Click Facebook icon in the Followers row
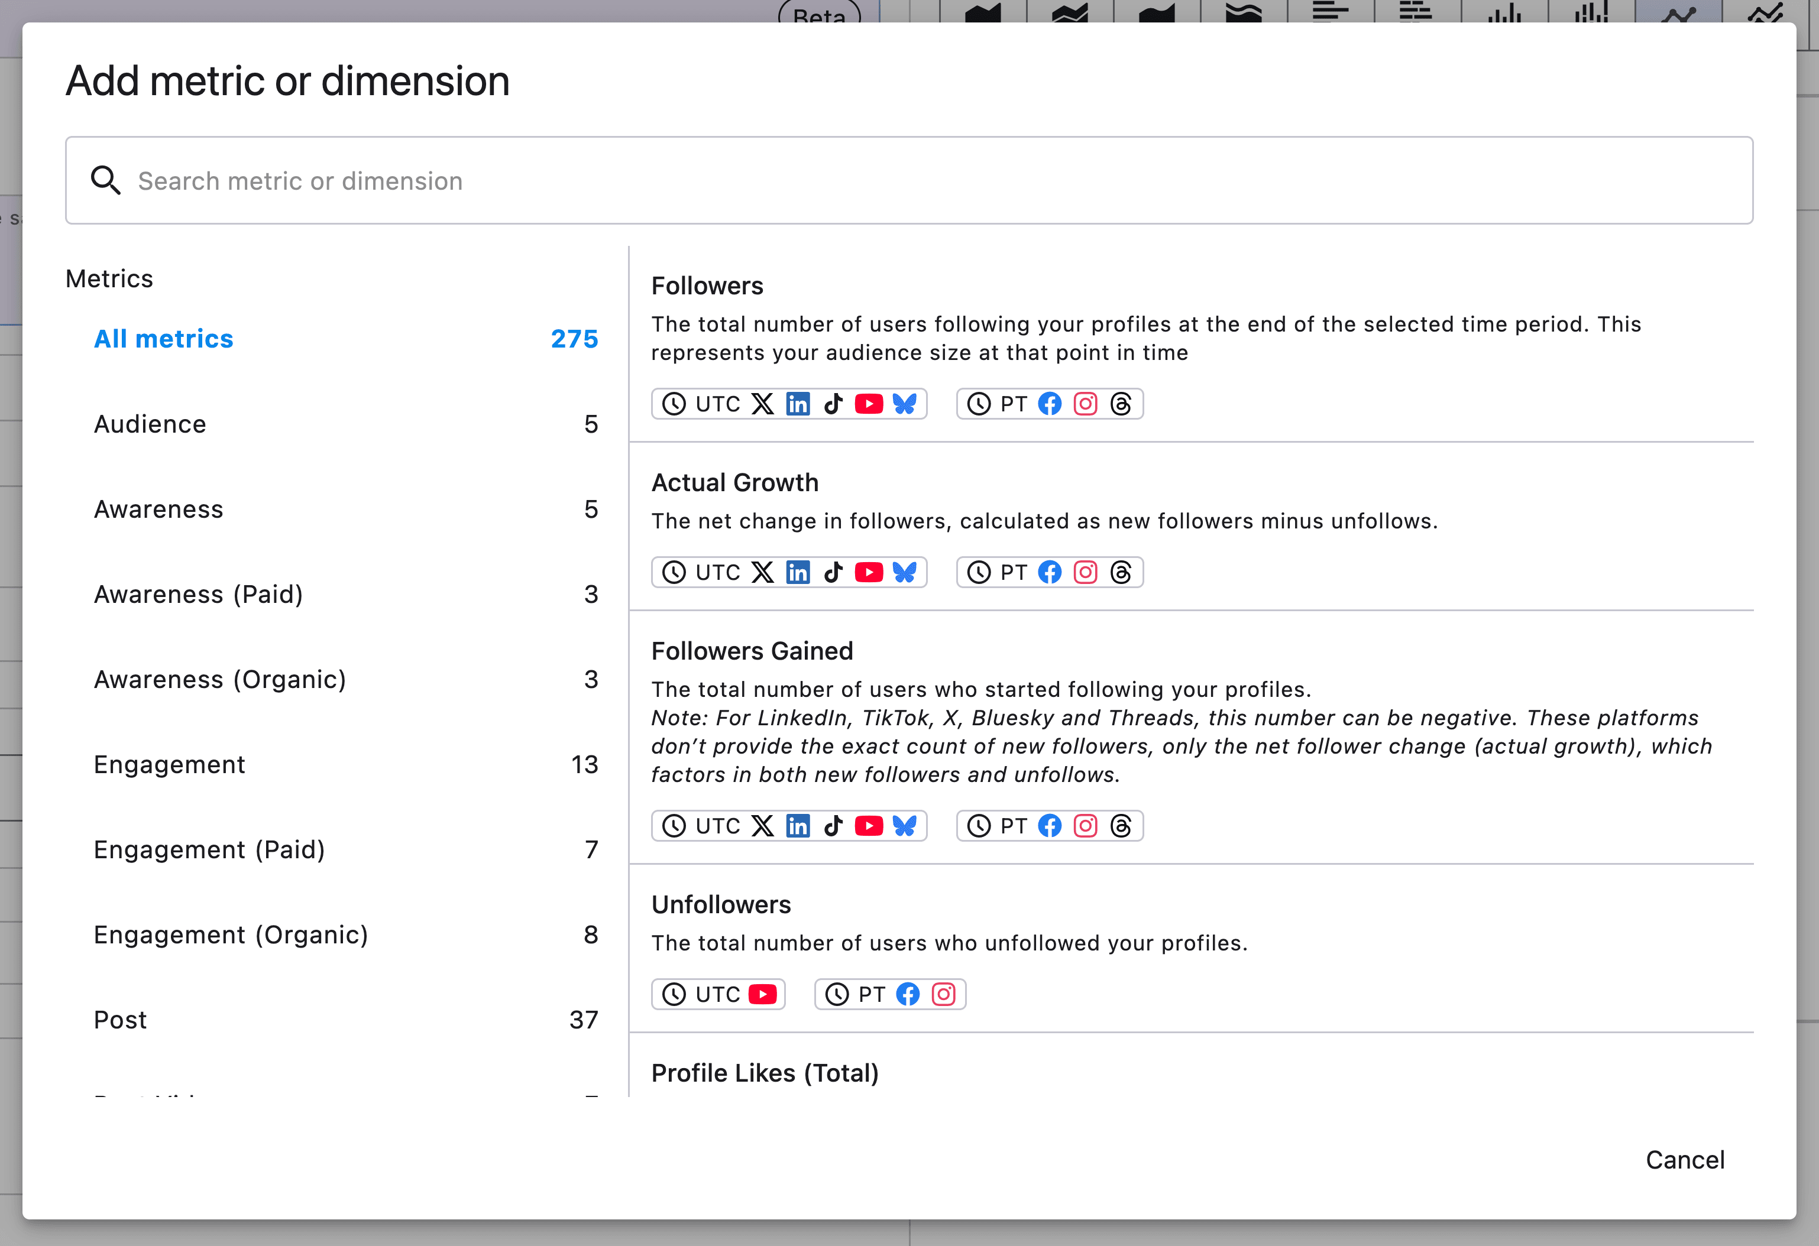 click(1050, 404)
